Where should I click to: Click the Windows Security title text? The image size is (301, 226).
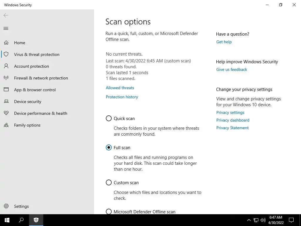pyautogui.click(x=18, y=5)
